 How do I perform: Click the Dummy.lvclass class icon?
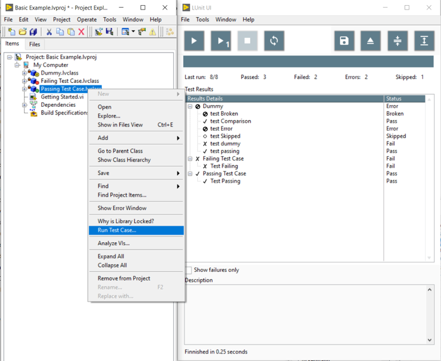pyautogui.click(x=34, y=73)
